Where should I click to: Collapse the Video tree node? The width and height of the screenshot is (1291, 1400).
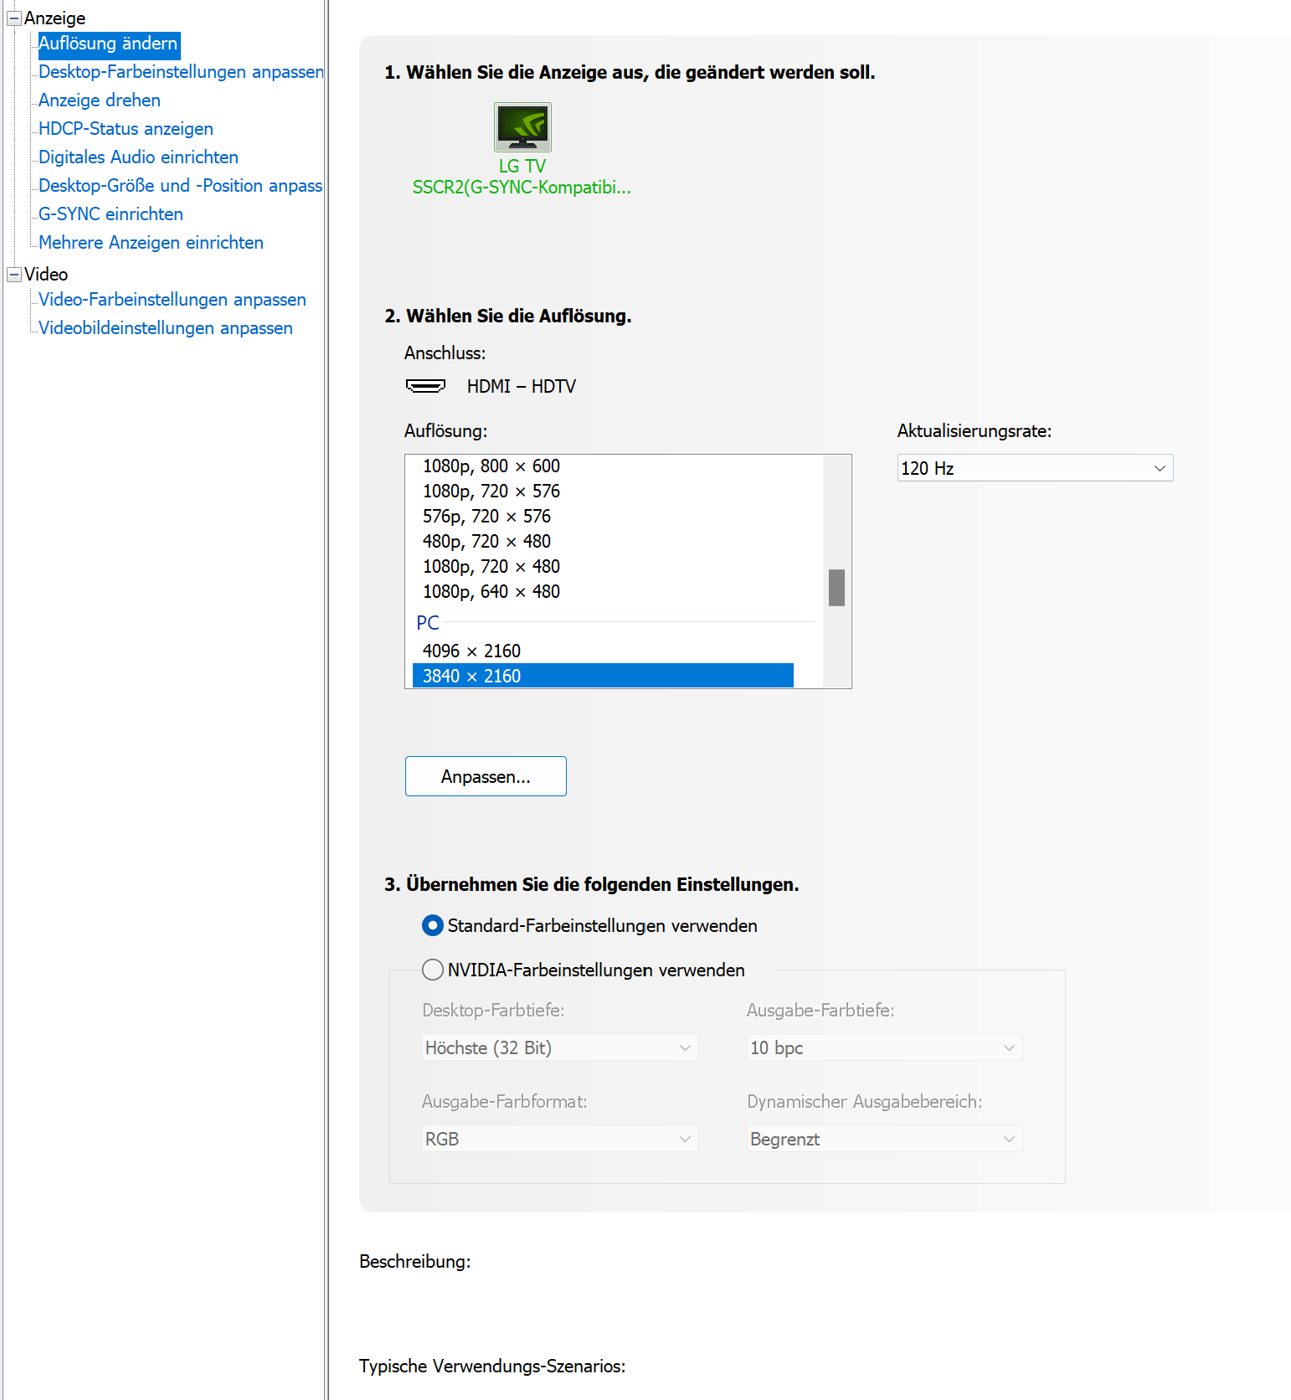click(14, 275)
